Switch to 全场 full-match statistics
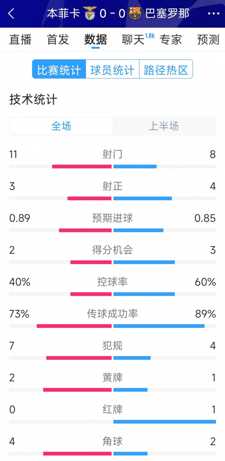Image resolution: width=225 pixels, height=461 pixels. pyautogui.click(x=61, y=126)
